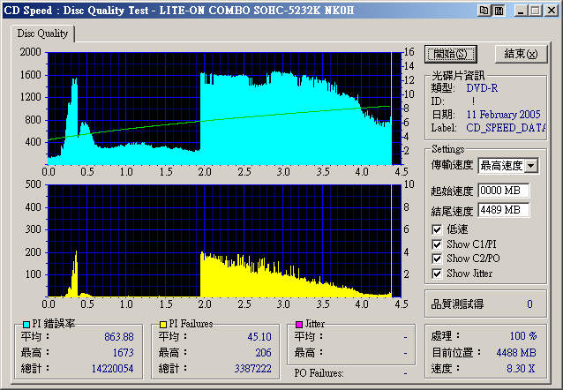Open the 傳輸速度 speed dropdown
This screenshot has width=563, height=390.
point(531,166)
